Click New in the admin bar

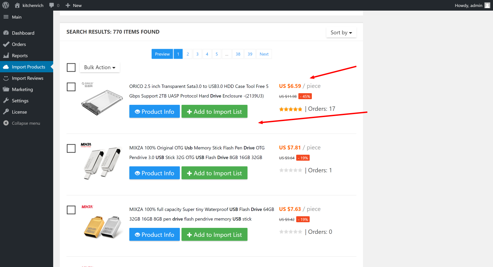(x=77, y=5)
